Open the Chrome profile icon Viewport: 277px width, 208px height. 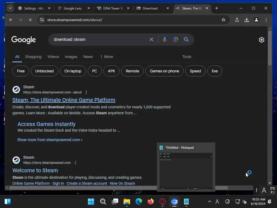256,20
